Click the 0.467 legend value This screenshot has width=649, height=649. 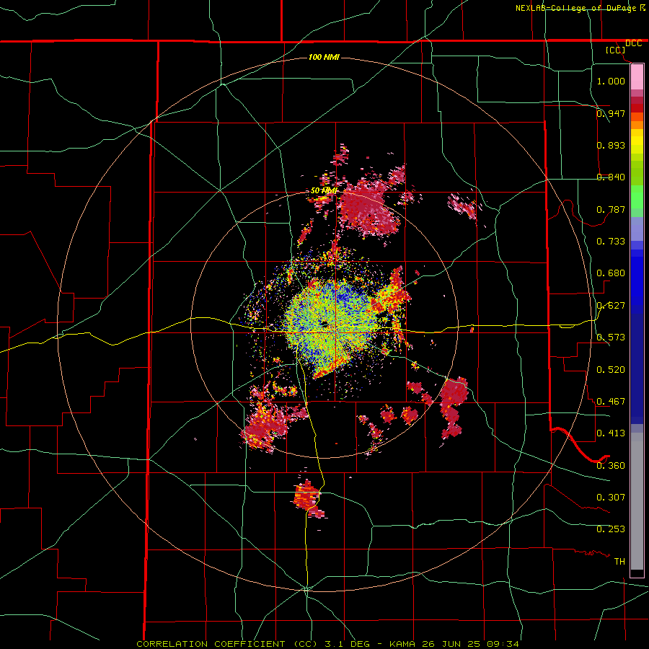611,401
